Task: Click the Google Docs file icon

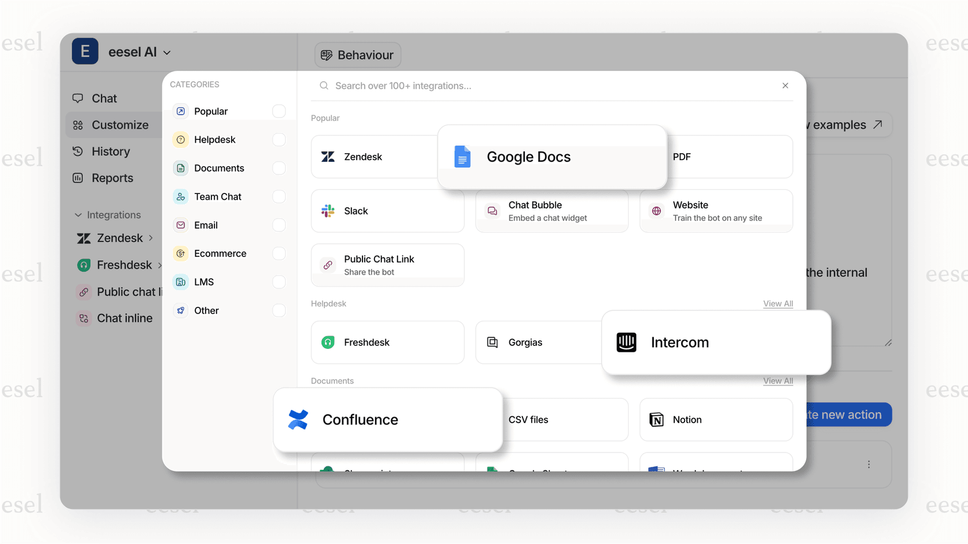Action: point(462,157)
